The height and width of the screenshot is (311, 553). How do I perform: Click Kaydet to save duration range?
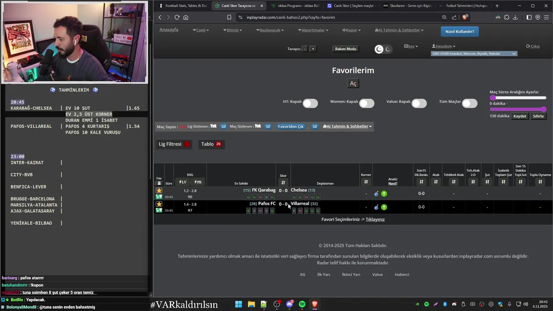520,116
